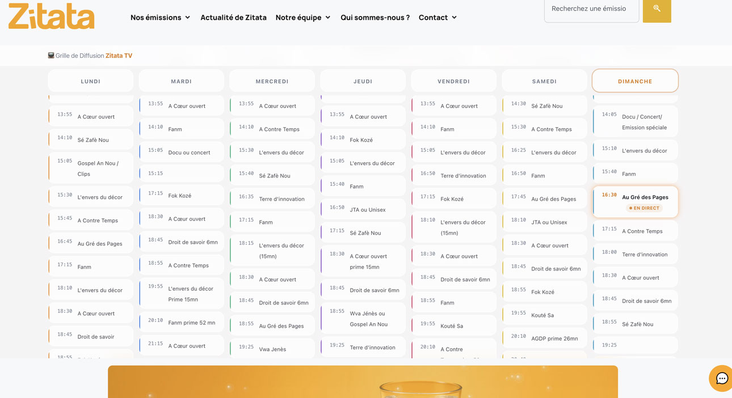The width and height of the screenshot is (732, 398).
Task: Expand the Notre équipe dropdown
Action: [x=303, y=18]
